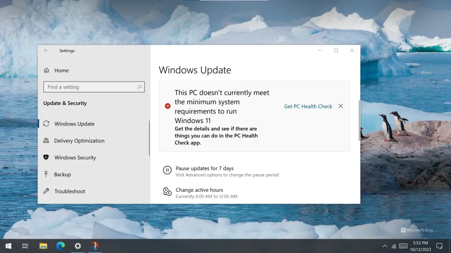This screenshot has width=451, height=253.
Task: Open Microsoft Edge from the taskbar
Action: pyautogui.click(x=60, y=246)
